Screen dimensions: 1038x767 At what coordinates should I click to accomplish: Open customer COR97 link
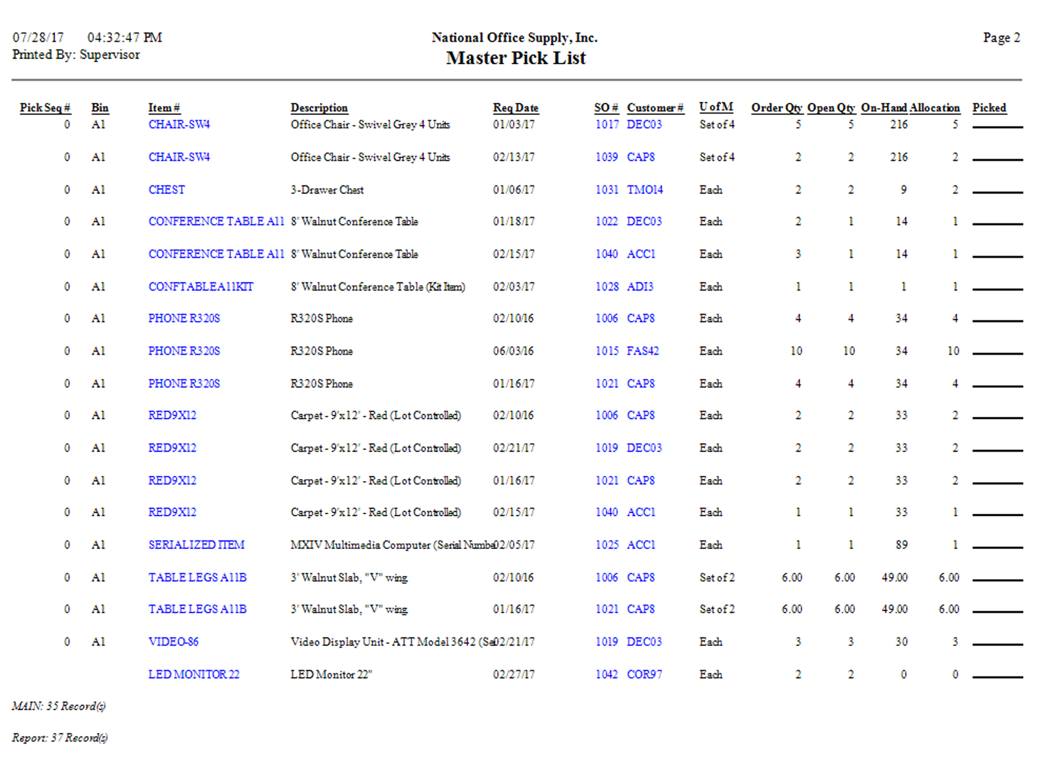645,675
